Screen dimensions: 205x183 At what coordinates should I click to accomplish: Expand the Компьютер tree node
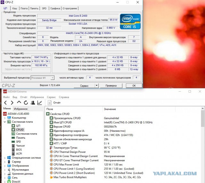(x=5, y=118)
